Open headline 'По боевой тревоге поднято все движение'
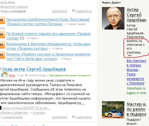The height and width of the screenshot is (126, 149). tap(48, 36)
